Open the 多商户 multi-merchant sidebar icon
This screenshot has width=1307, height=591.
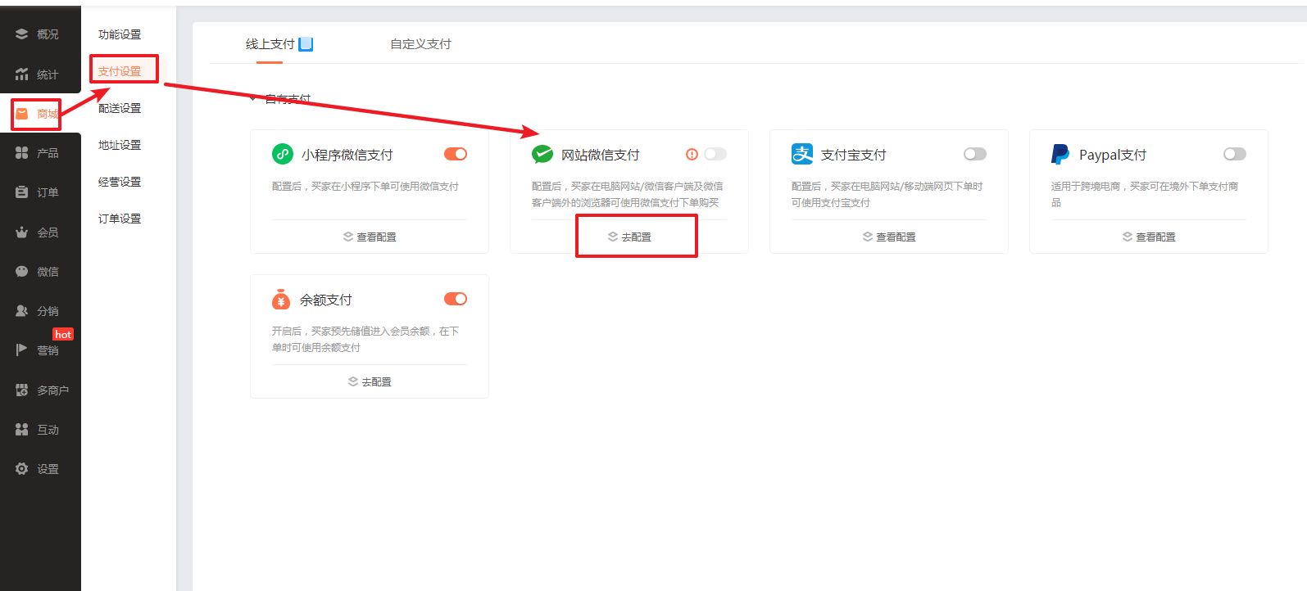click(22, 390)
